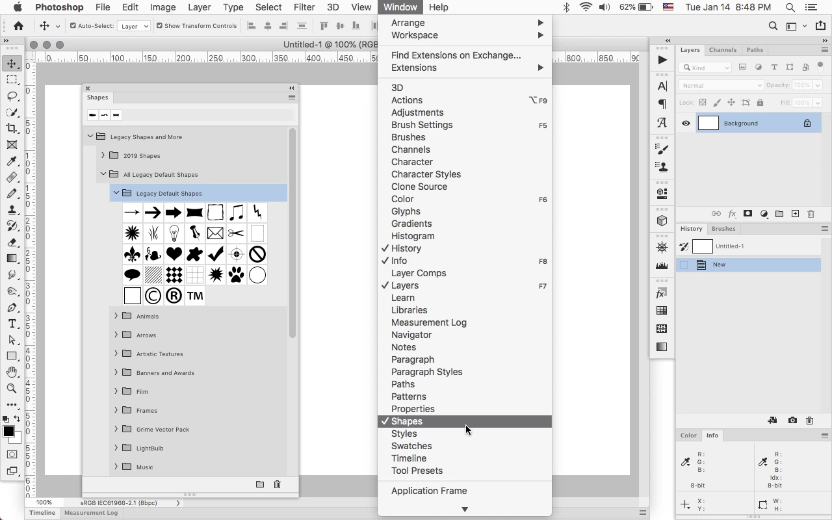Open macOS Spotlight search icon
This screenshot has height=520, width=832.
pos(790,7)
